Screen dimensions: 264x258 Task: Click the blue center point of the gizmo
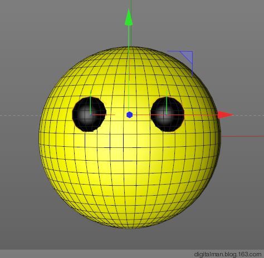pos(129,115)
